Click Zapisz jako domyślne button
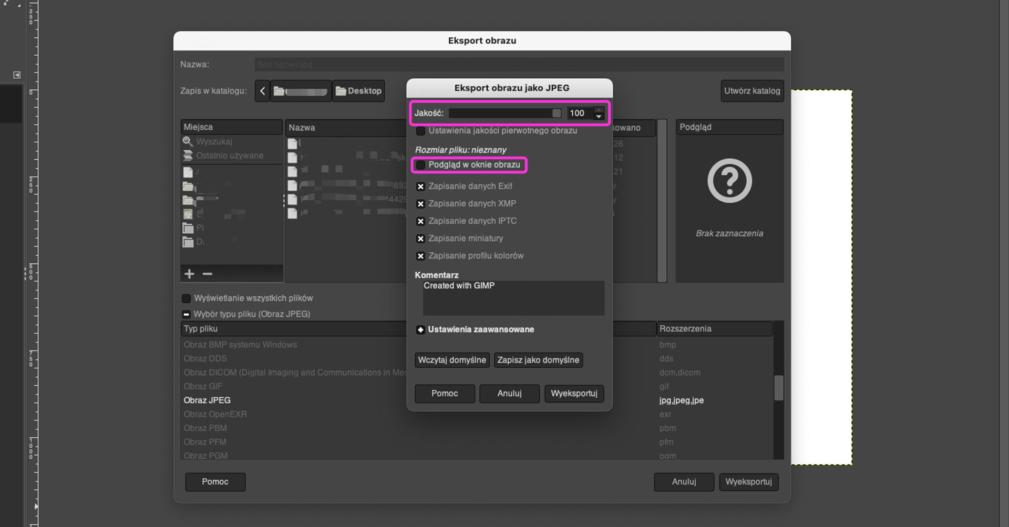Image resolution: width=1009 pixels, height=527 pixels. (x=538, y=360)
